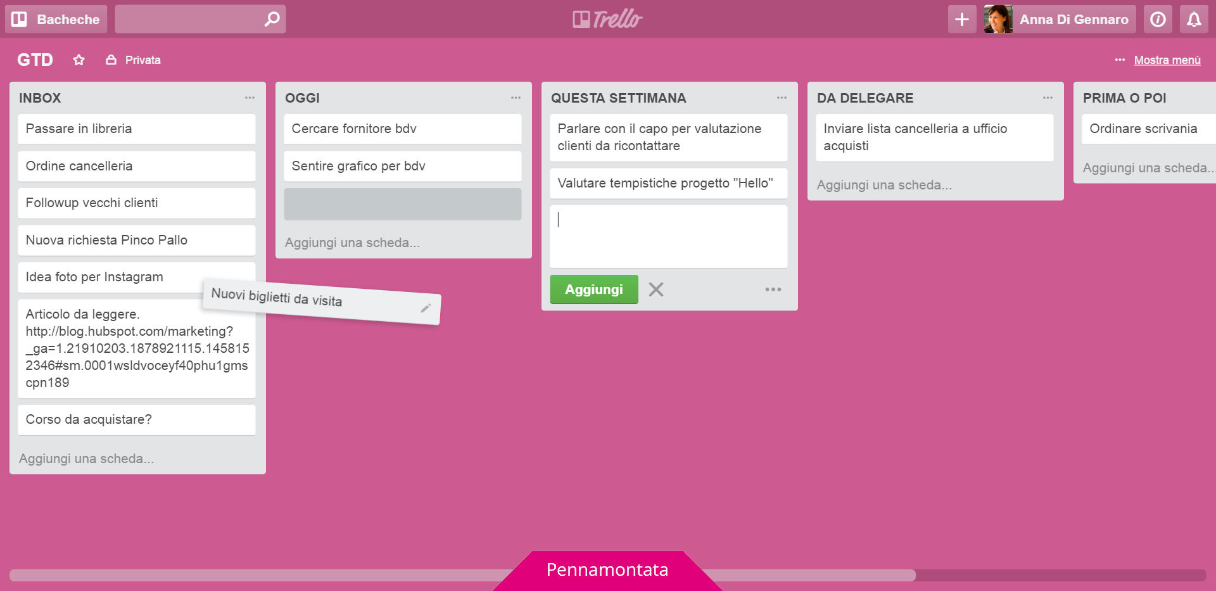
Task: Open the INBOX list actions menu
Action: point(249,97)
